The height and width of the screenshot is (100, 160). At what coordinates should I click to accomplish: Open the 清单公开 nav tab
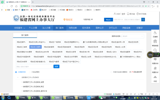pyautogui.click(x=100, y=28)
